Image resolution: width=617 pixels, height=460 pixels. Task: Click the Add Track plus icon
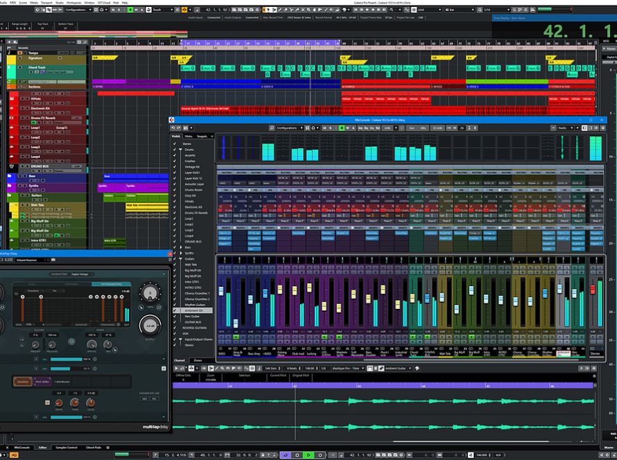[x=10, y=42]
